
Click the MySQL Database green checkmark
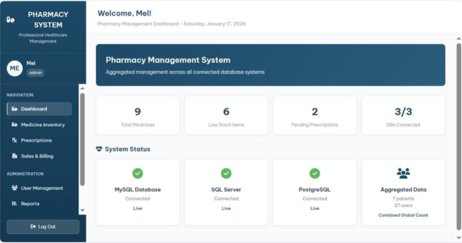coord(138,173)
